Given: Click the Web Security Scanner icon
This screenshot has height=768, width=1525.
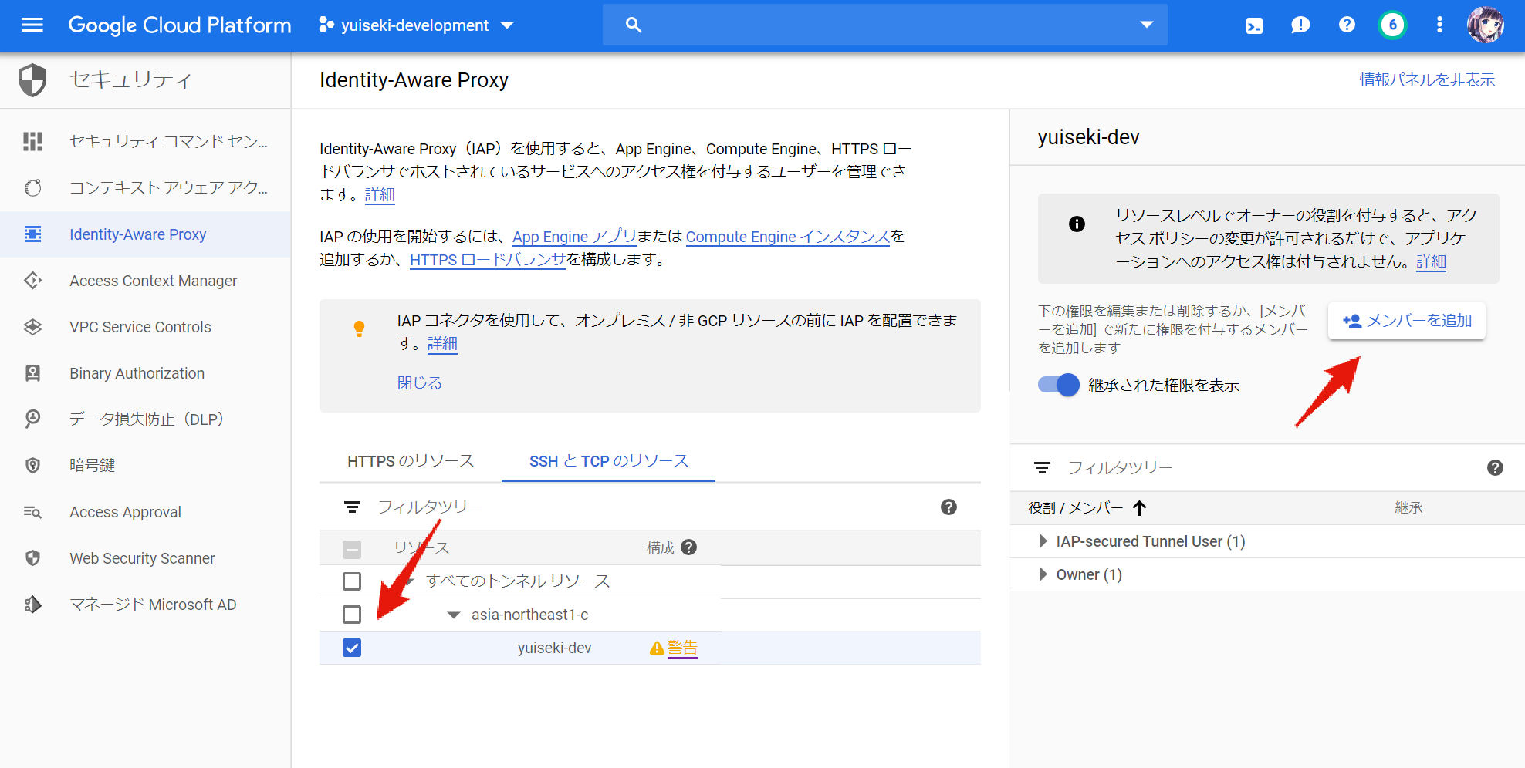Looking at the screenshot, I should coord(32,558).
